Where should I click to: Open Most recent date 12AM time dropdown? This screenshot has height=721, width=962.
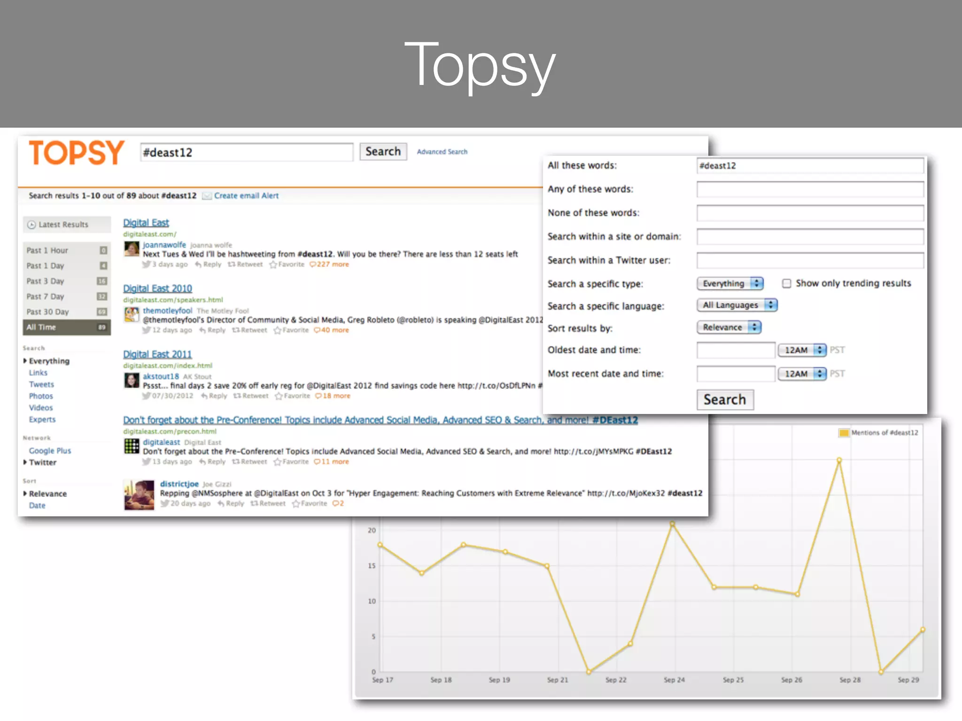coord(802,374)
